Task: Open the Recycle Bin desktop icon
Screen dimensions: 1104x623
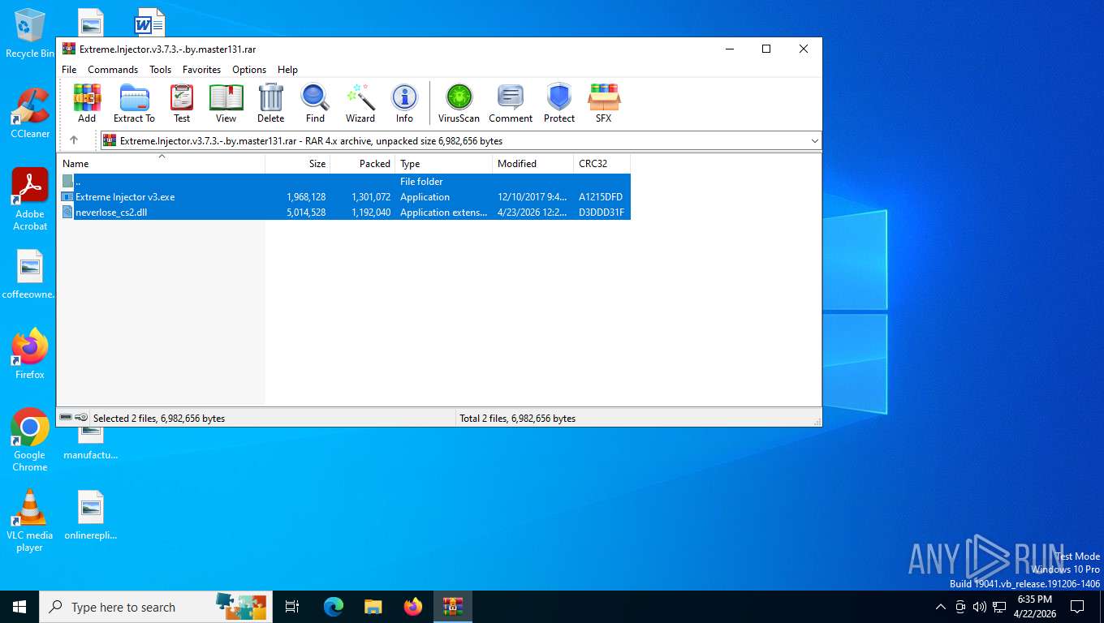Action: tap(30, 33)
